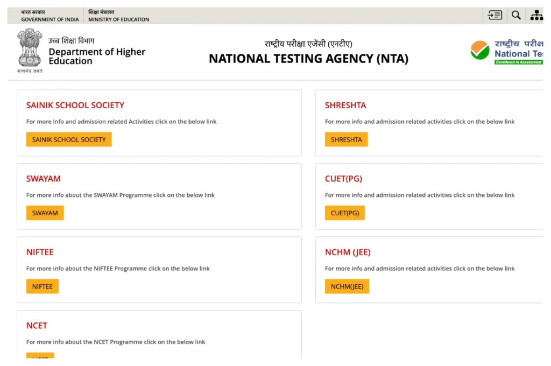Click the partially visible NCET button at bottom
Viewport: 551px width, 366px height.
(x=40, y=357)
